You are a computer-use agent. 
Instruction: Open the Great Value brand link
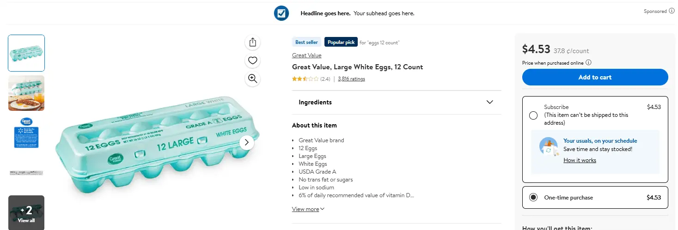click(x=306, y=55)
